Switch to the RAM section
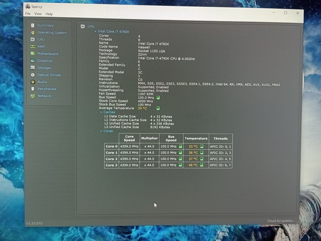321x241 pixels. (x=41, y=47)
